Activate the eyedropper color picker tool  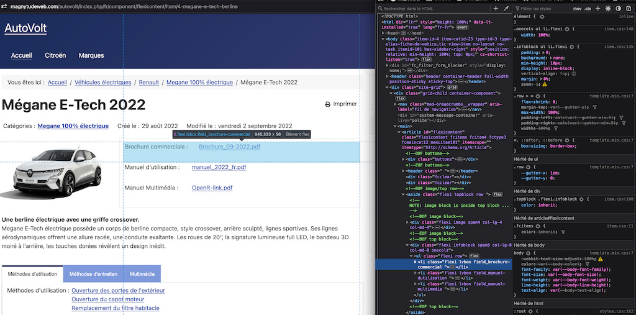(x=506, y=9)
